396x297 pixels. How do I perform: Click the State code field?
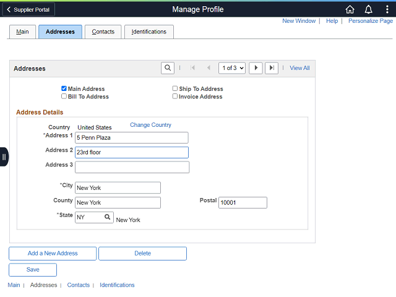point(90,217)
